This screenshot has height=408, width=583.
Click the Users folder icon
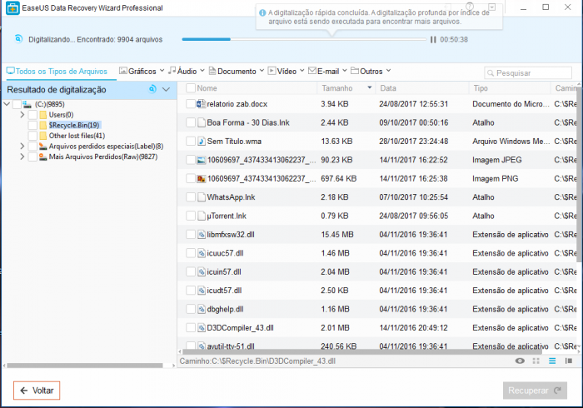[x=43, y=115]
